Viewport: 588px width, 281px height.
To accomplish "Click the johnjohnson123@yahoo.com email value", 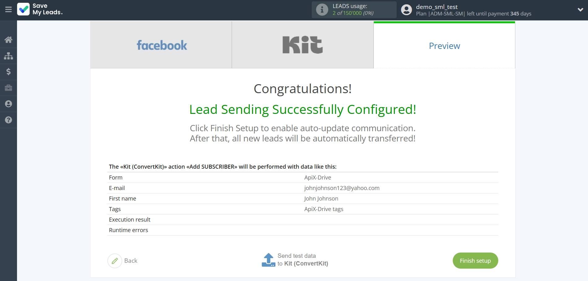I will (342, 188).
